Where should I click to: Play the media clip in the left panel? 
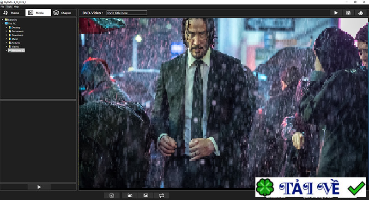[x=39, y=187]
